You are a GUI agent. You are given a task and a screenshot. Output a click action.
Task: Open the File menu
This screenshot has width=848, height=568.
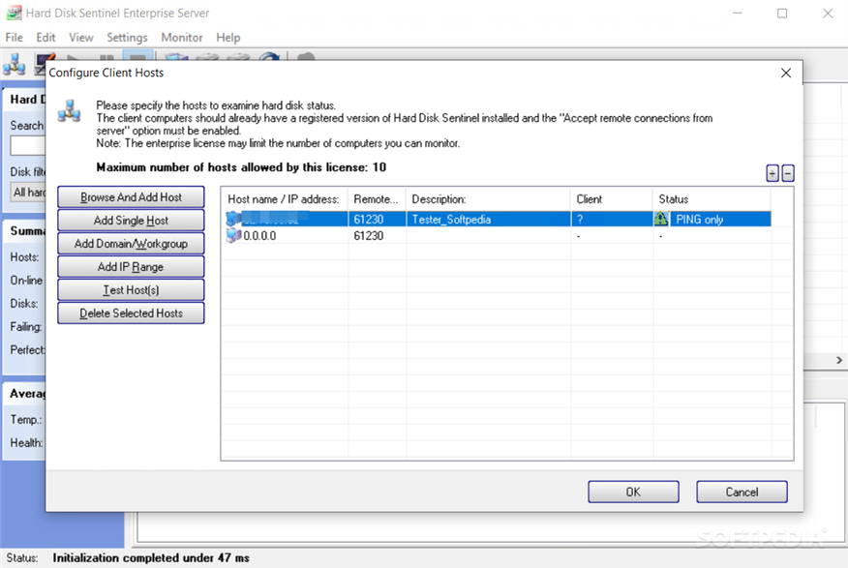click(15, 38)
